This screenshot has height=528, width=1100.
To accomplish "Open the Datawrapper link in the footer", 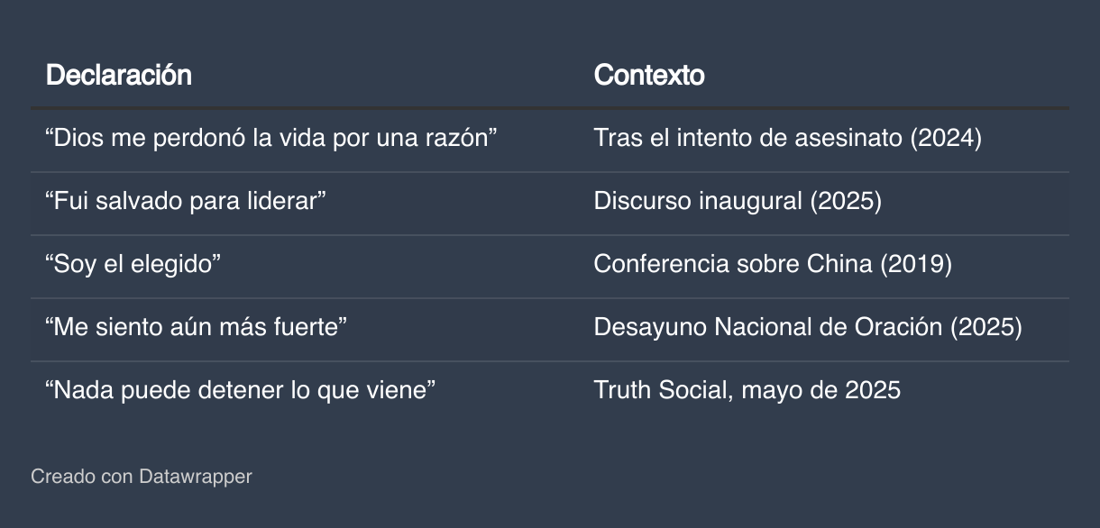I will click(196, 476).
